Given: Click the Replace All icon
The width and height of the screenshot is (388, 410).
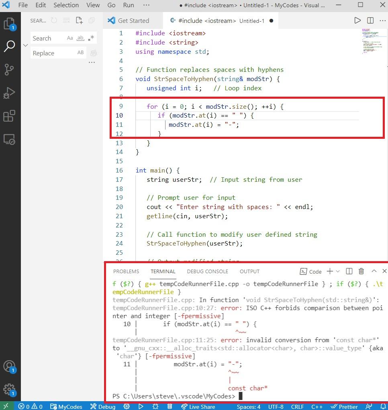Looking at the screenshot, I should pos(94,53).
